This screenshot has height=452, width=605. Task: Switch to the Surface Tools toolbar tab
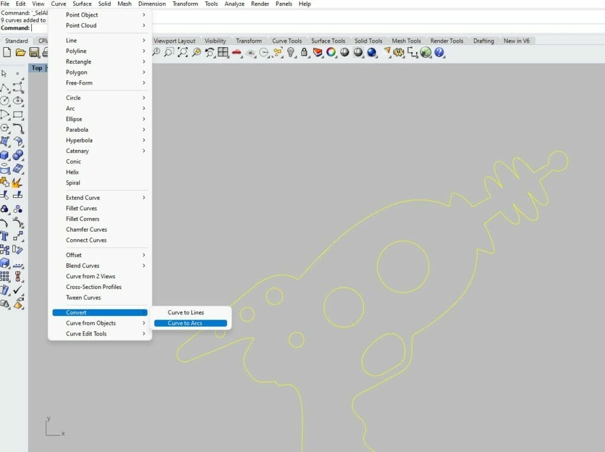[x=328, y=41]
